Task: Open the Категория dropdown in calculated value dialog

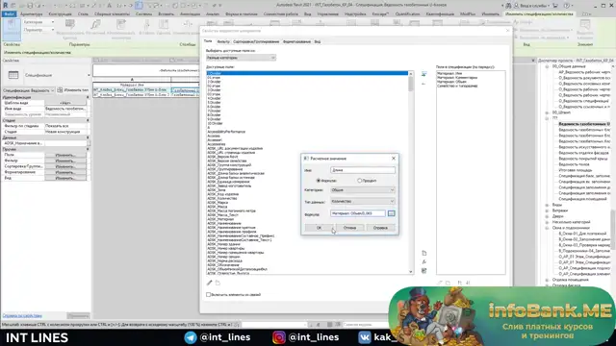Action: coord(362,190)
